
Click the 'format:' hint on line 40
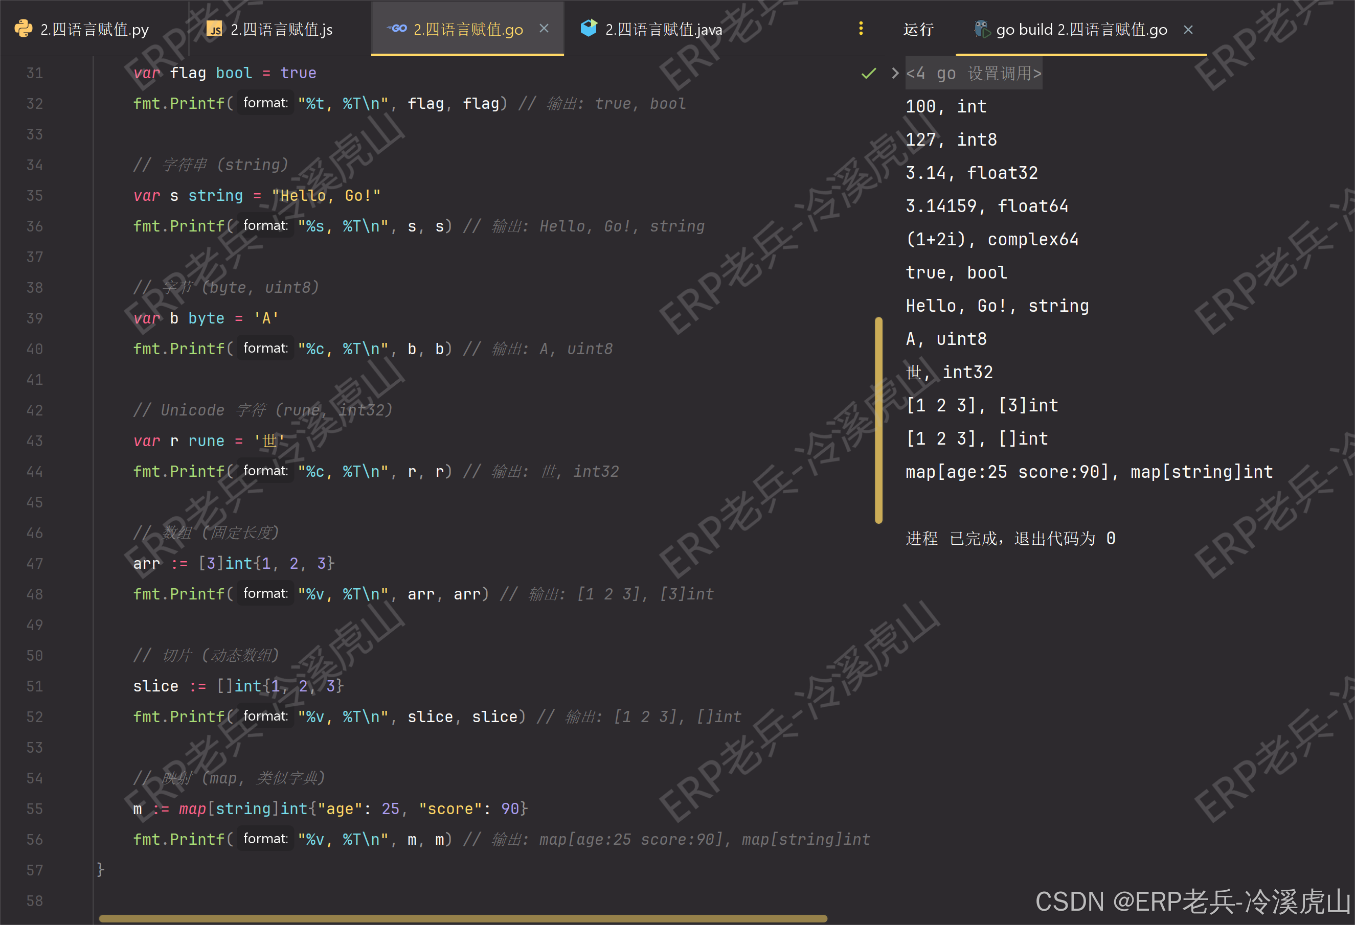265,348
